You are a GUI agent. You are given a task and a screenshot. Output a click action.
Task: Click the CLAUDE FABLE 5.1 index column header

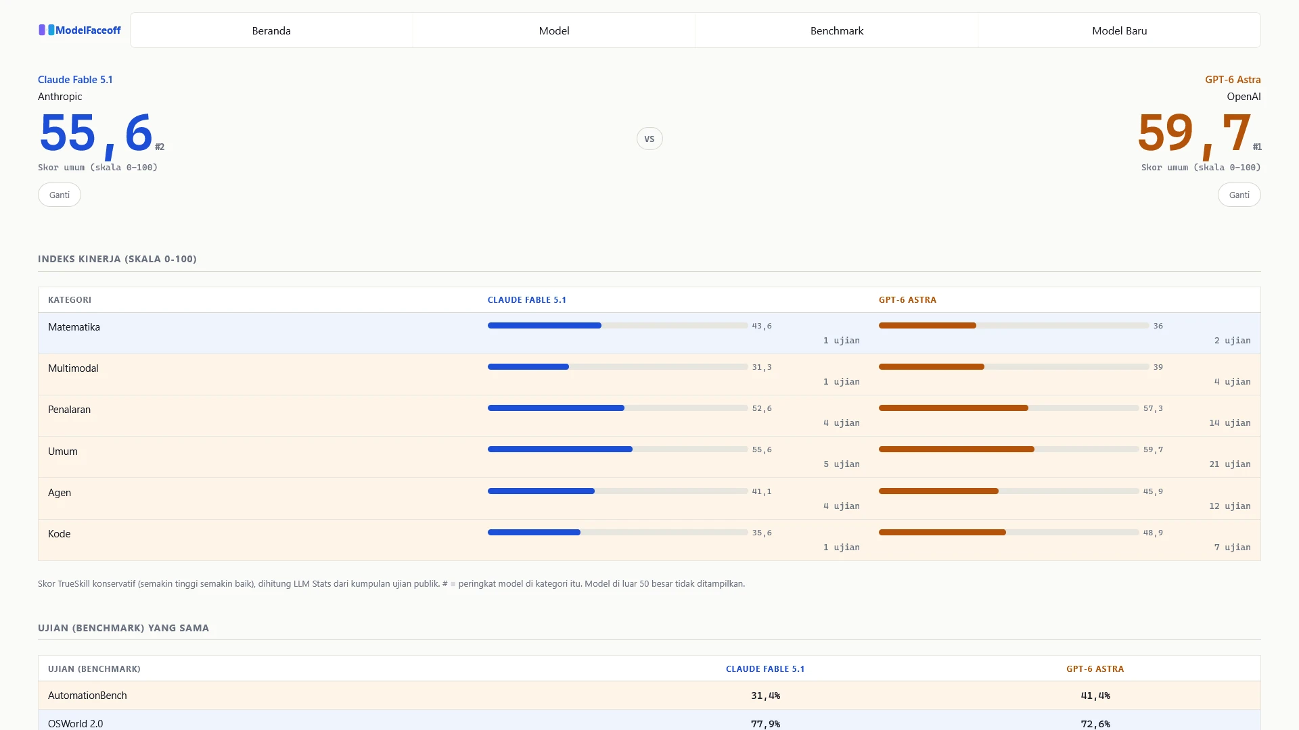click(x=527, y=300)
